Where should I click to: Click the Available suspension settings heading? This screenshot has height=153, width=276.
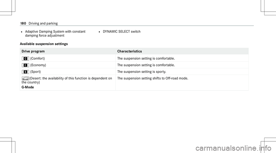44,44
